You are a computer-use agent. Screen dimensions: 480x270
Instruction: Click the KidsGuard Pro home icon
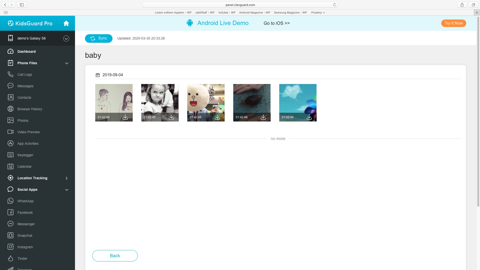66,23
